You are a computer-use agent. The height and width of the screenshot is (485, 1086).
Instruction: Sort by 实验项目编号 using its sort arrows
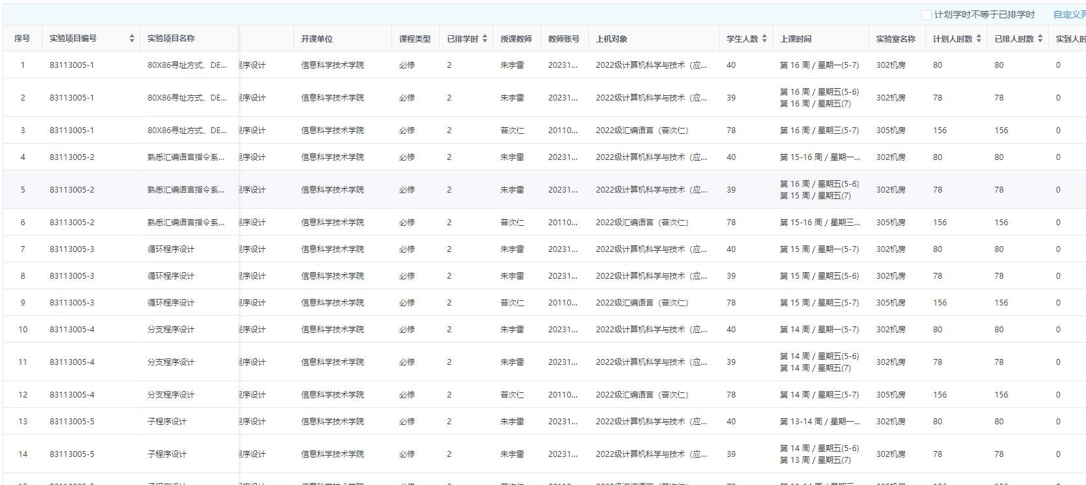coord(131,39)
